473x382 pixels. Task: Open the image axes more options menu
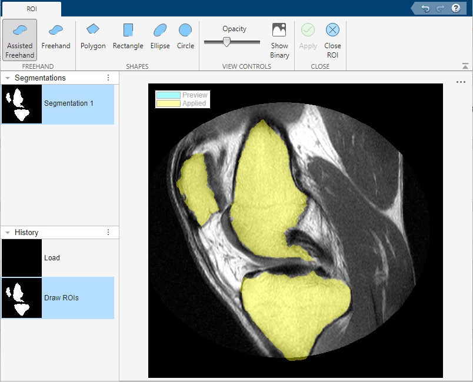coord(461,82)
